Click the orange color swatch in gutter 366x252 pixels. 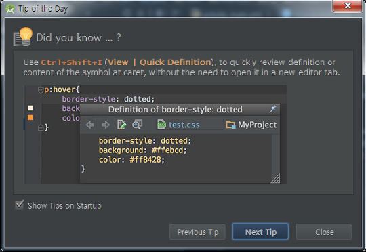[30, 117]
